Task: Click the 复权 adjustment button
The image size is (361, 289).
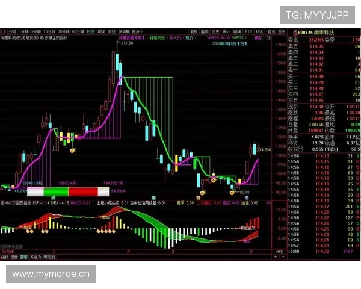Action: 194,31
